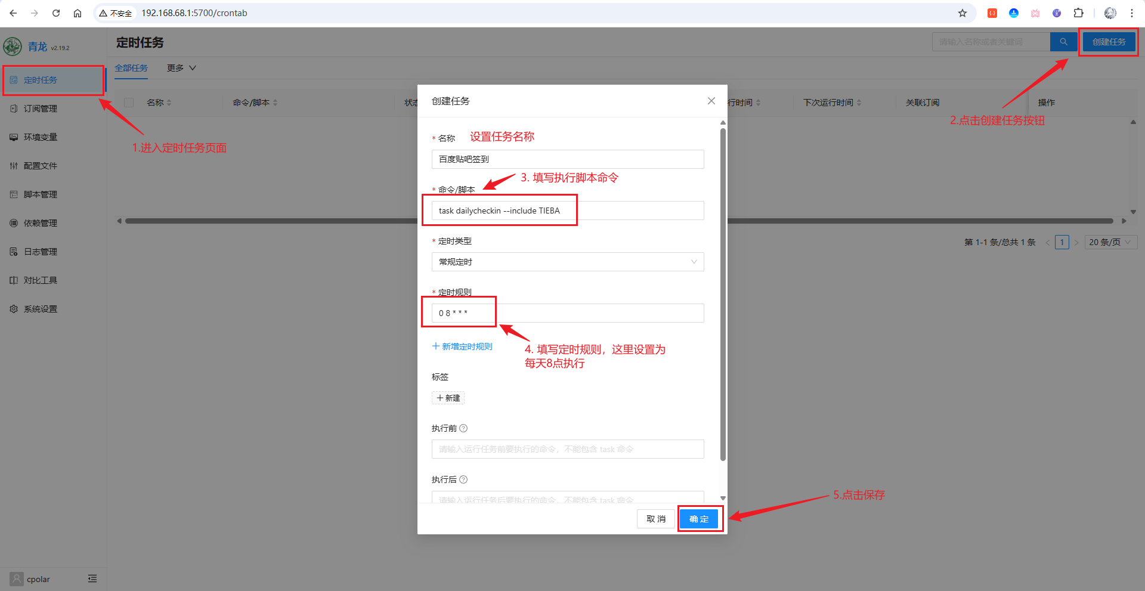The image size is (1145, 591).
Task: Click the sidebar collapse icon near cpolar
Action: tap(92, 578)
